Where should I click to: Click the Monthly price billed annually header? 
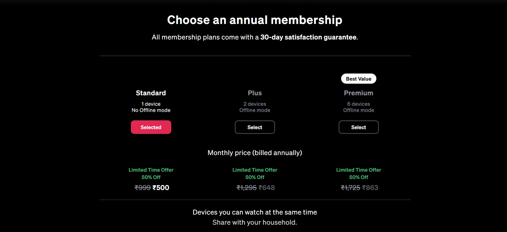254,153
